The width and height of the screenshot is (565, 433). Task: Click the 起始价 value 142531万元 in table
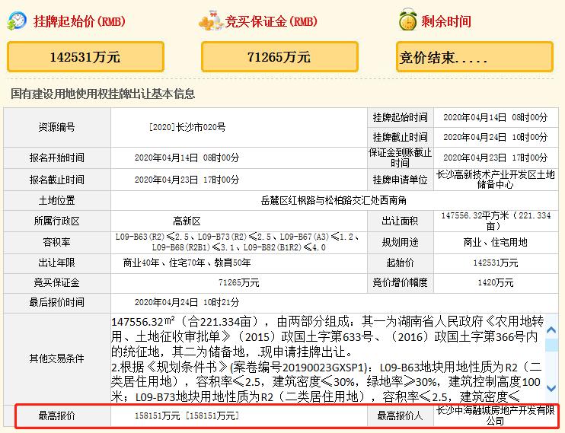point(496,263)
